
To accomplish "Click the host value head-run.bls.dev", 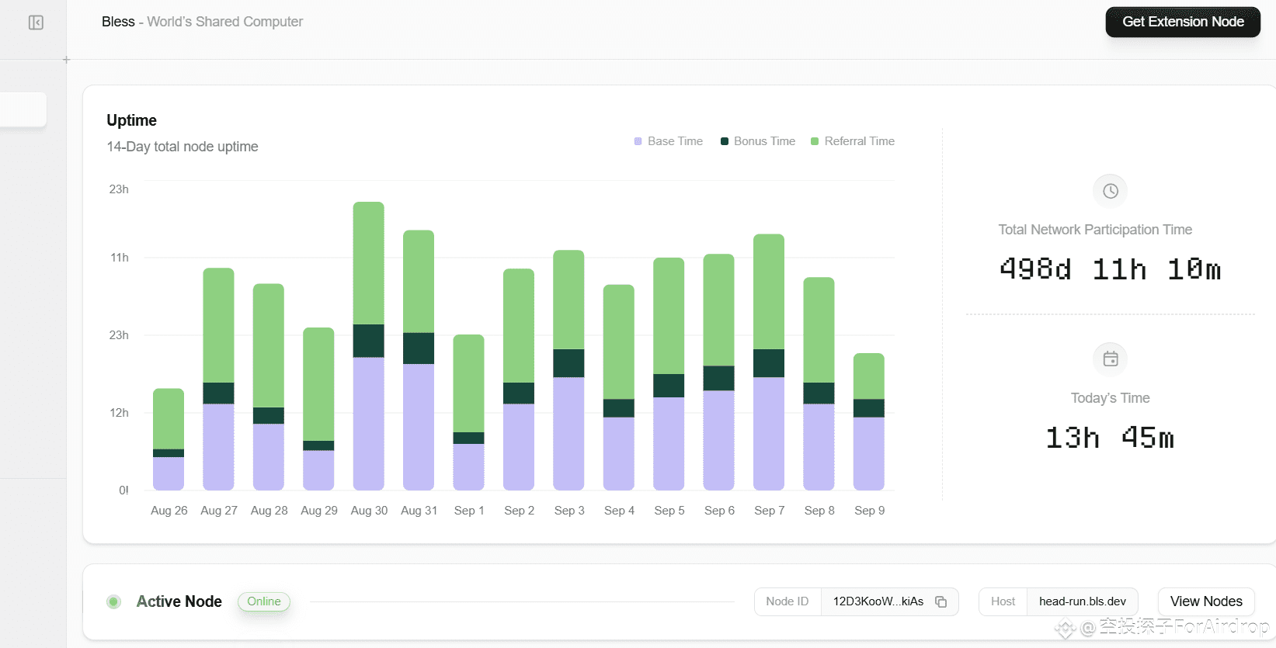I will tap(1083, 601).
